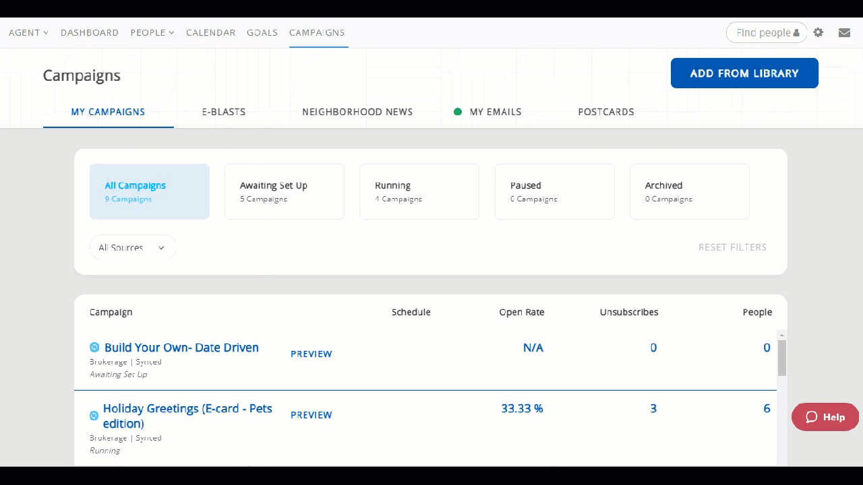Image resolution: width=863 pixels, height=485 pixels.
Task: Click the Find people search field
Action: (762, 32)
